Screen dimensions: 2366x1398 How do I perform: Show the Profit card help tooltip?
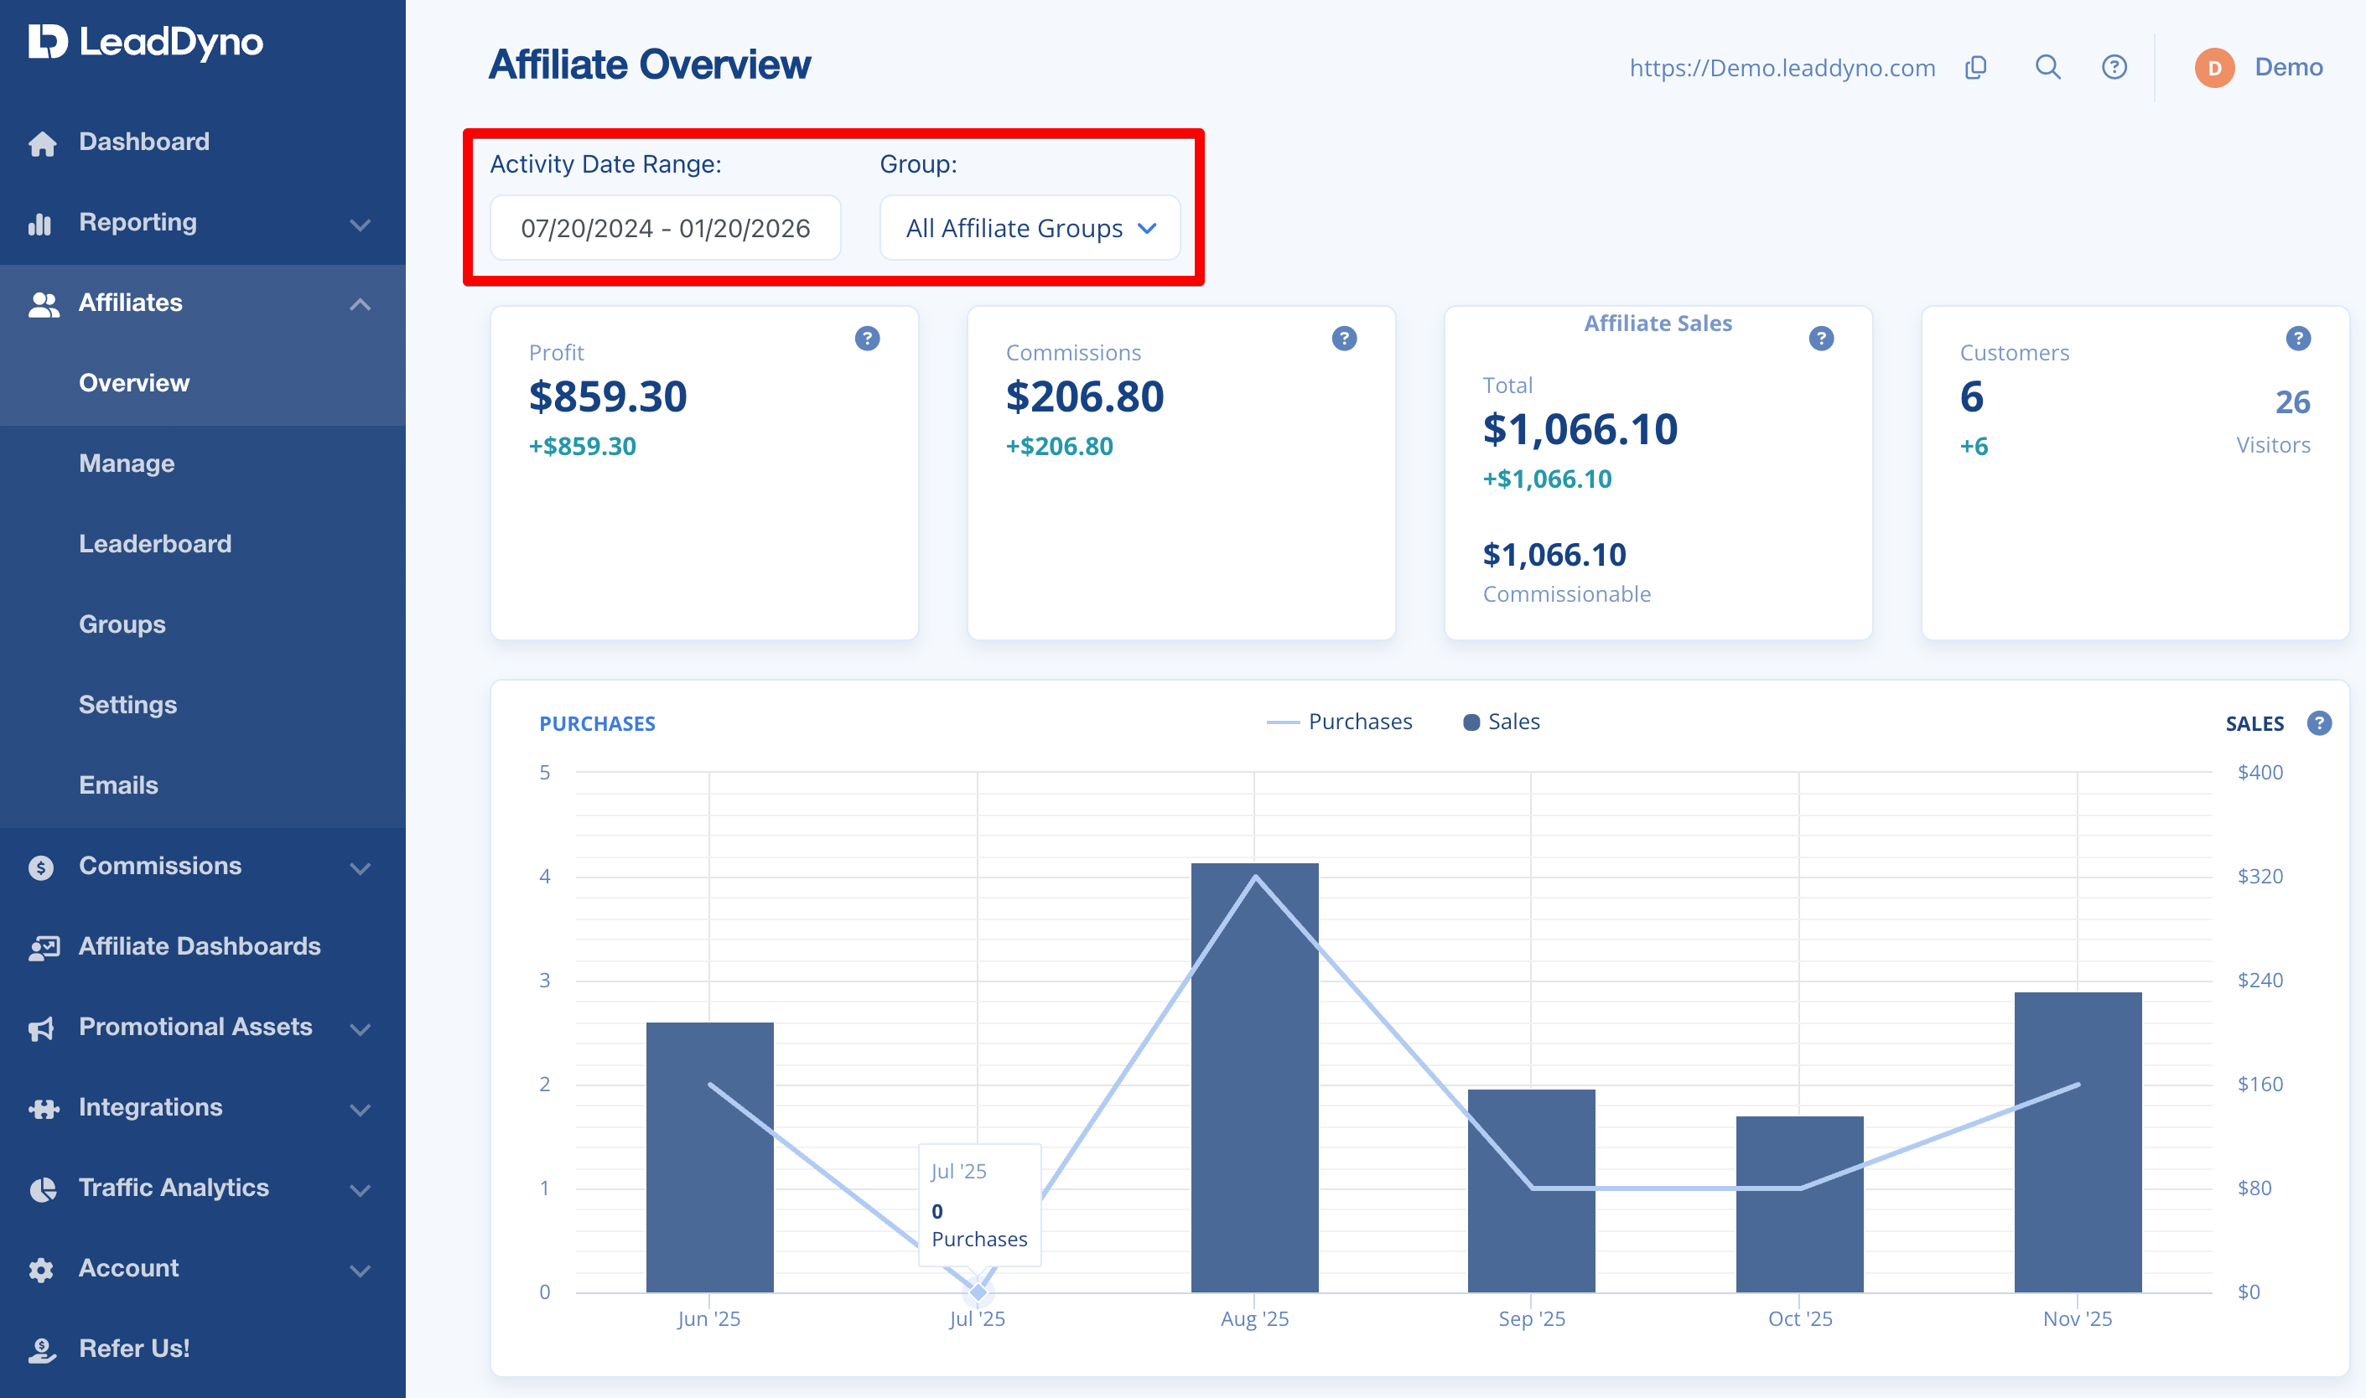pyautogui.click(x=867, y=339)
